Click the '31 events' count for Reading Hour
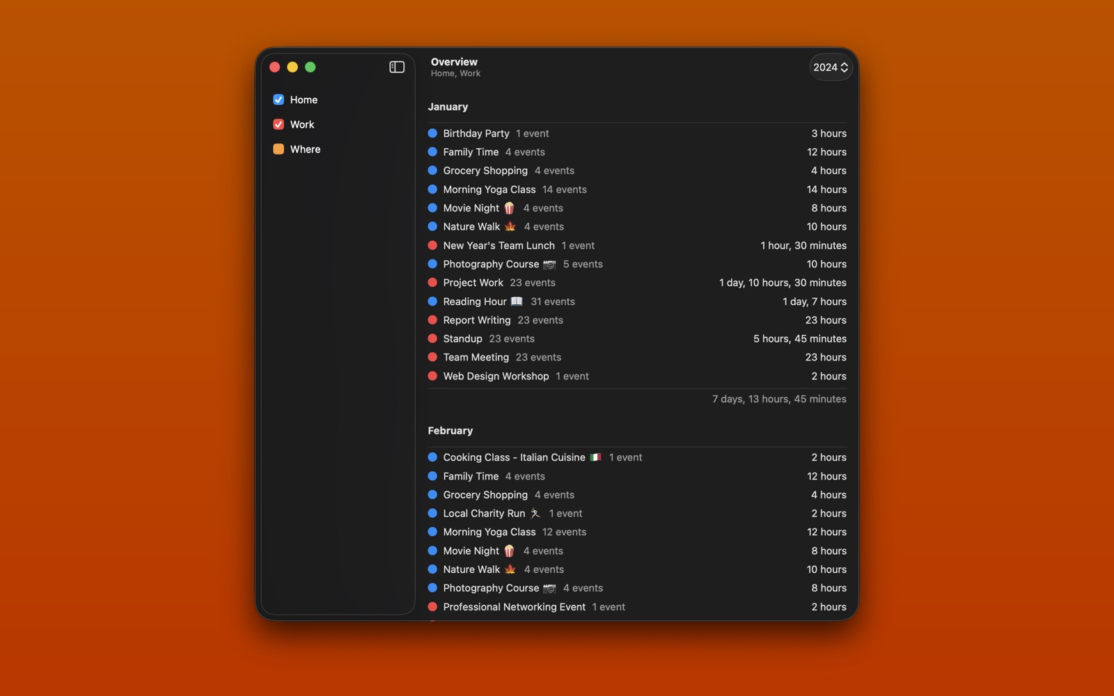 553,301
